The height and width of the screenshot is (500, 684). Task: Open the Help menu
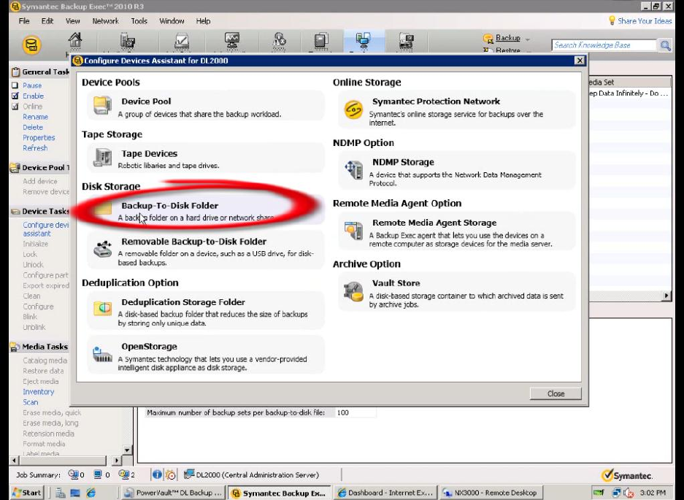203,21
